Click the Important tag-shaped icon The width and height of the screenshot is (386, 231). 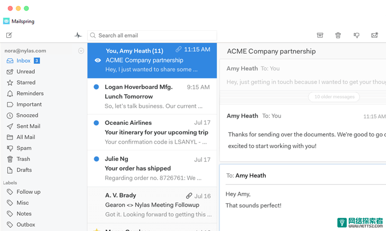[10, 105]
